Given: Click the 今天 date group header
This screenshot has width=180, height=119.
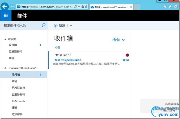Looking at the screenshot, I should click(x=58, y=48).
